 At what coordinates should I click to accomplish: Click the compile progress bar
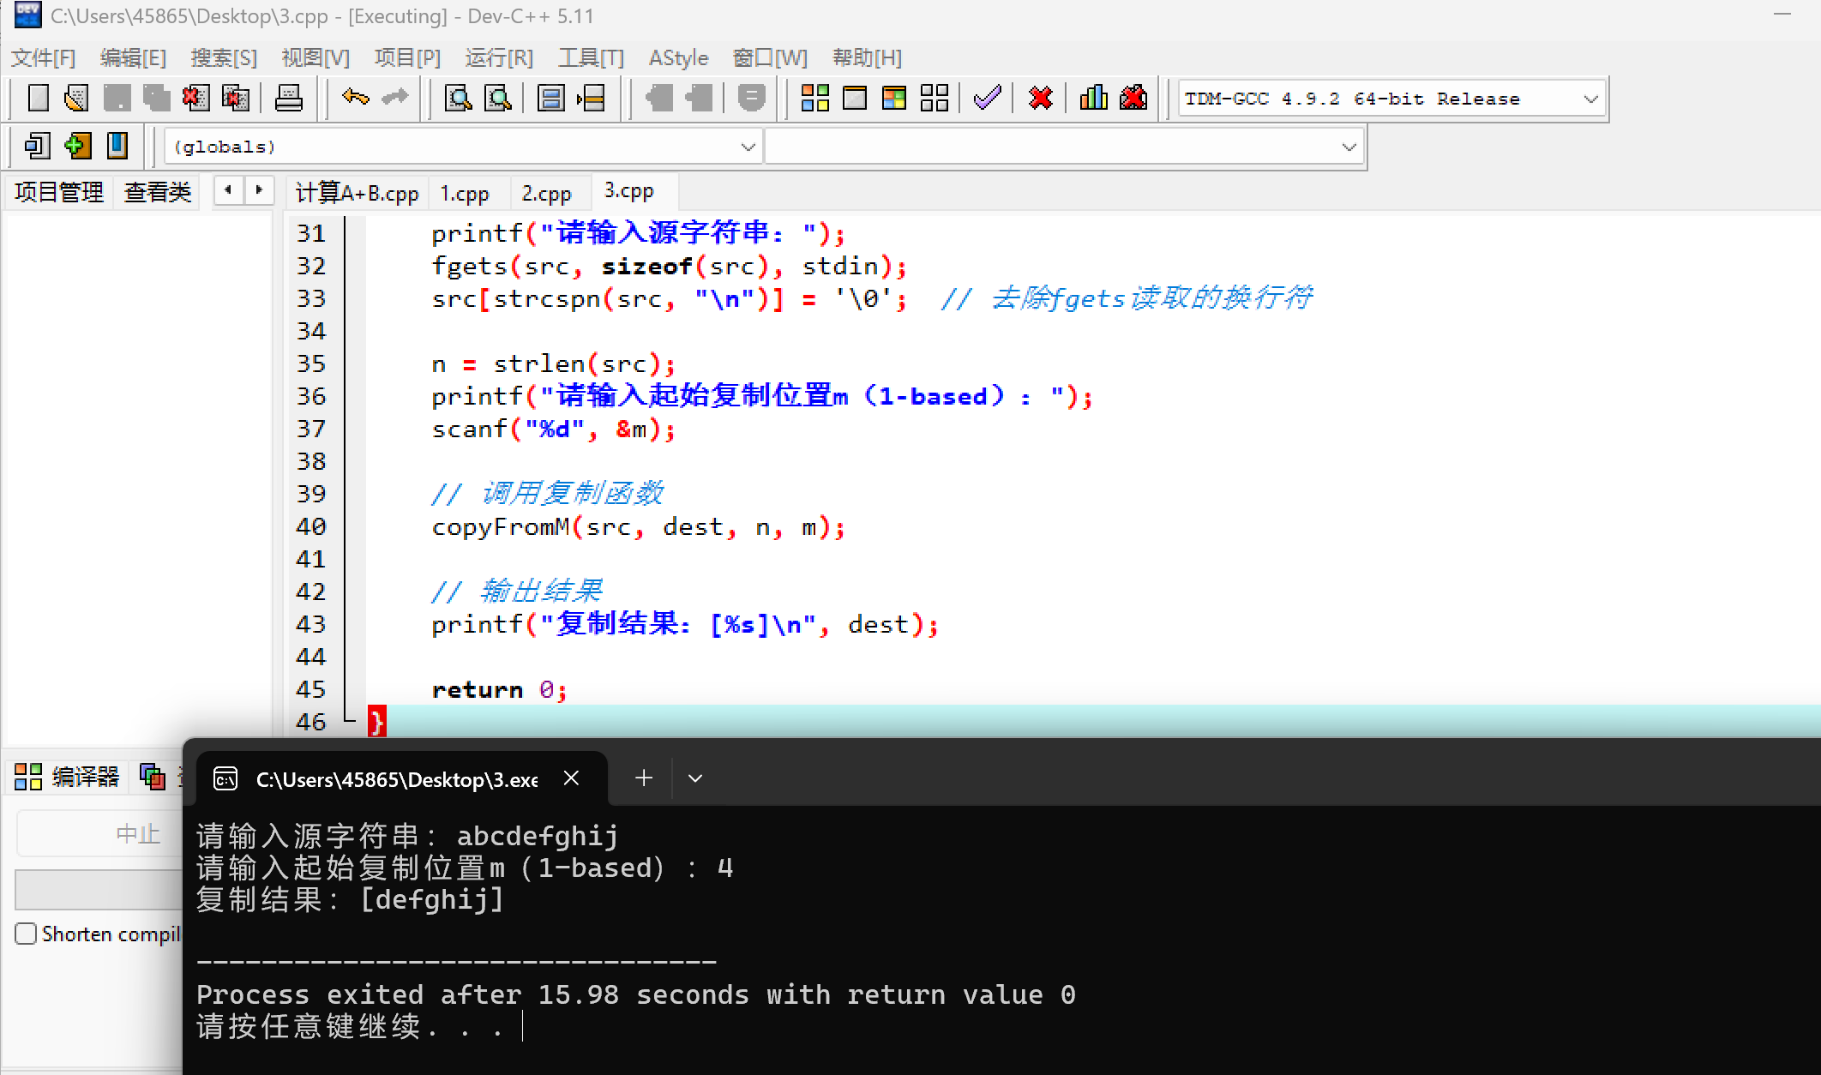click(x=99, y=890)
